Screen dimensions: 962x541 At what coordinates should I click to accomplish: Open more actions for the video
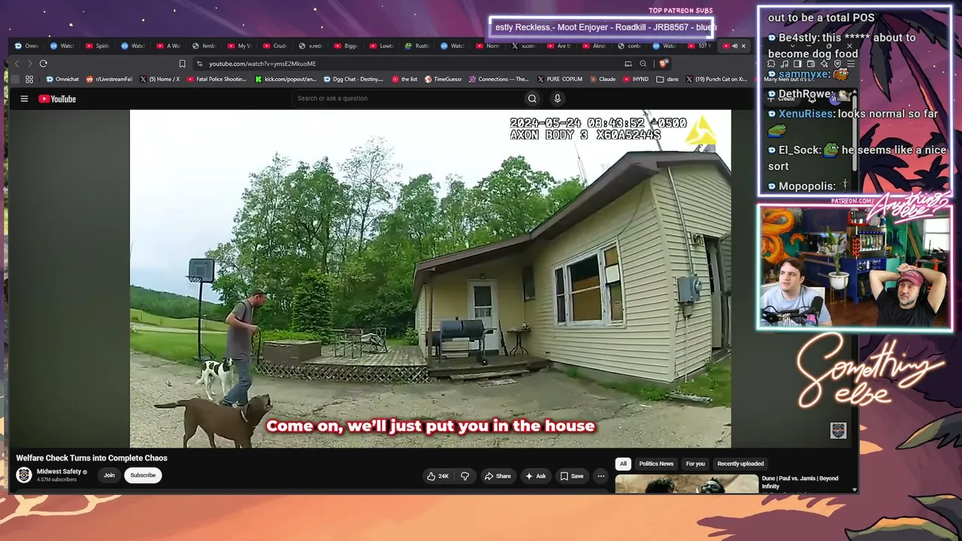pos(600,476)
